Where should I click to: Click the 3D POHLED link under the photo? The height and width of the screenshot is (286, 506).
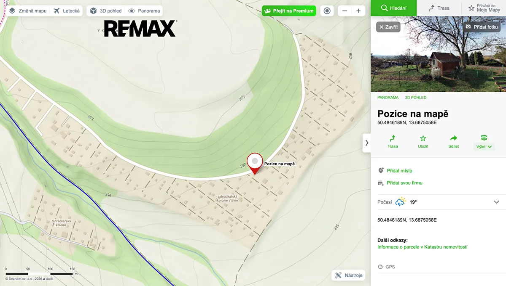pyautogui.click(x=416, y=98)
